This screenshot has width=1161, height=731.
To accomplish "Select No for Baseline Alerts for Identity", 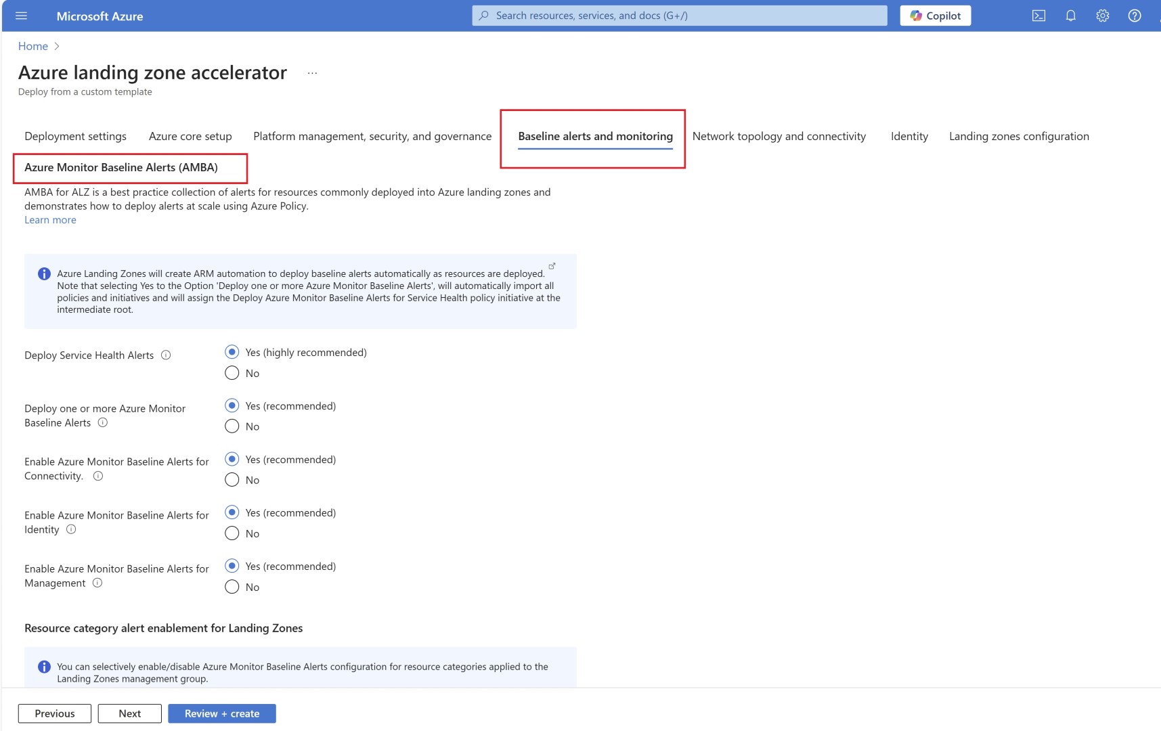I will (x=232, y=533).
